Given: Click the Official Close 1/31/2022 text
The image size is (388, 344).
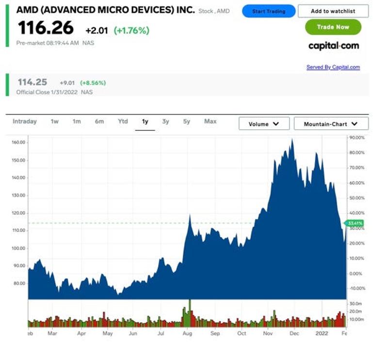Looking at the screenshot, I should point(47,92).
